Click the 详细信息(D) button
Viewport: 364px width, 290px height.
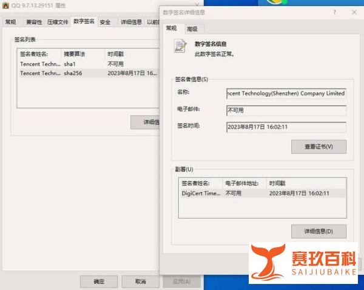click(318, 231)
